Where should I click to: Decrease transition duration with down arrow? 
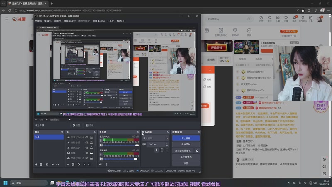point(167,146)
